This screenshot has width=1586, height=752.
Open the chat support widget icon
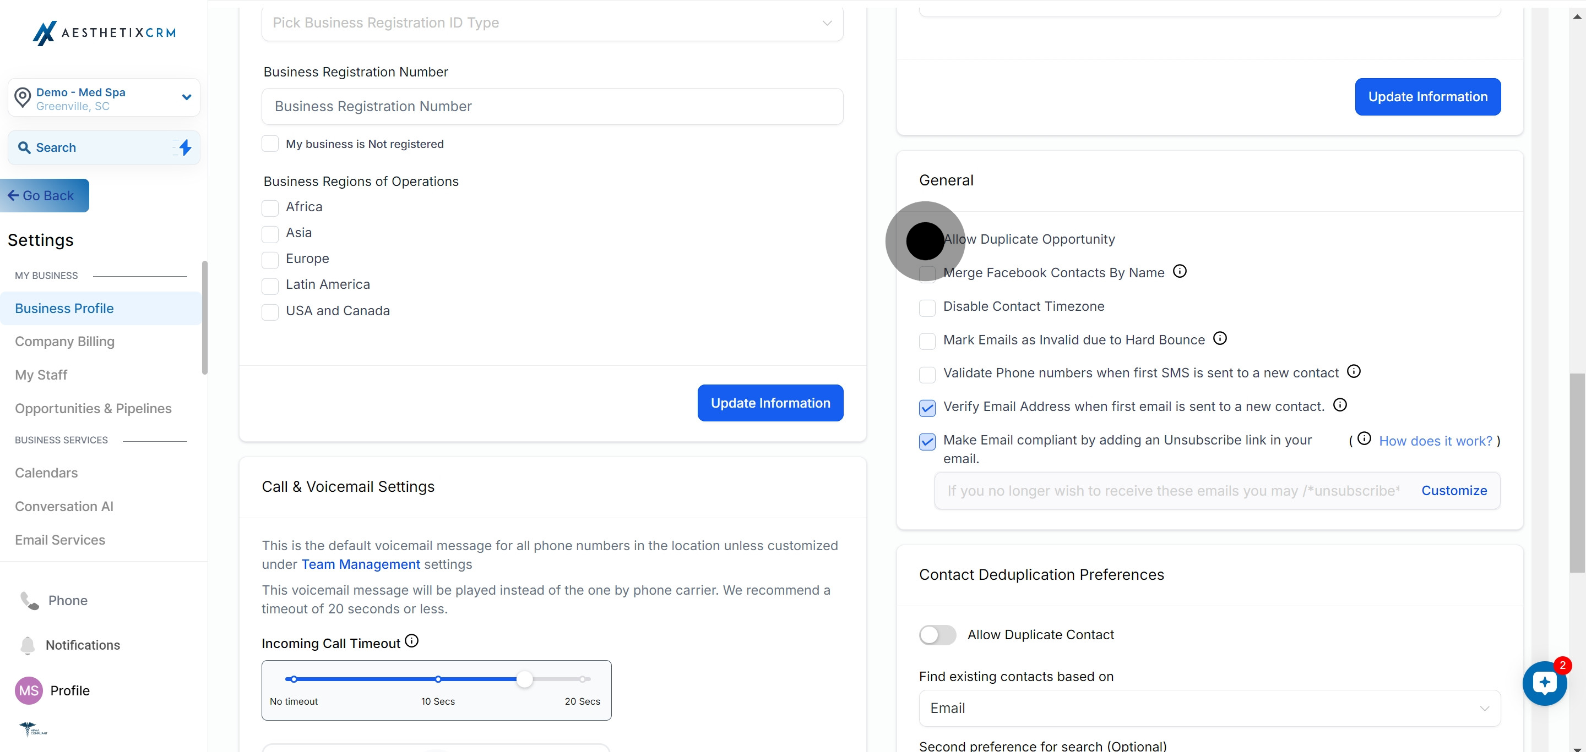click(x=1545, y=683)
